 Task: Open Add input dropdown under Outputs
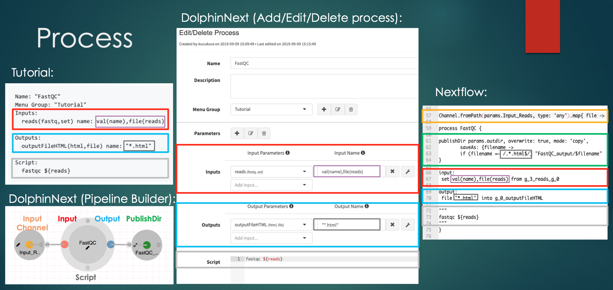click(271, 238)
